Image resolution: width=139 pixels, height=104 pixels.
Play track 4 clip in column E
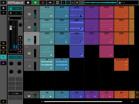click(111, 55)
